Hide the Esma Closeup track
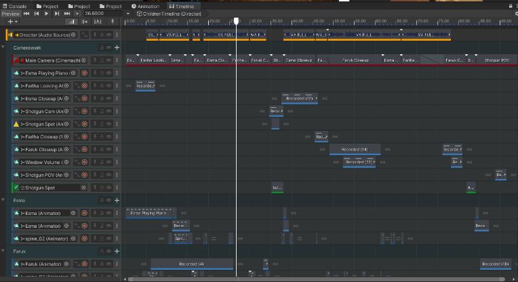The image size is (518, 282). click(108, 98)
